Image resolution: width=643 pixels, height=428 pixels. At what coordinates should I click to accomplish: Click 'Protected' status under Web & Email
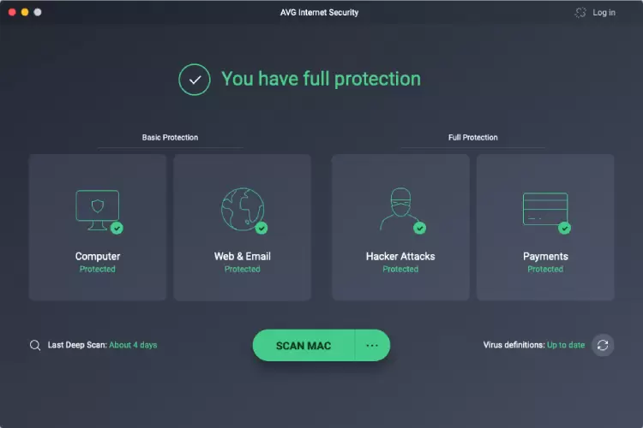pos(243,269)
